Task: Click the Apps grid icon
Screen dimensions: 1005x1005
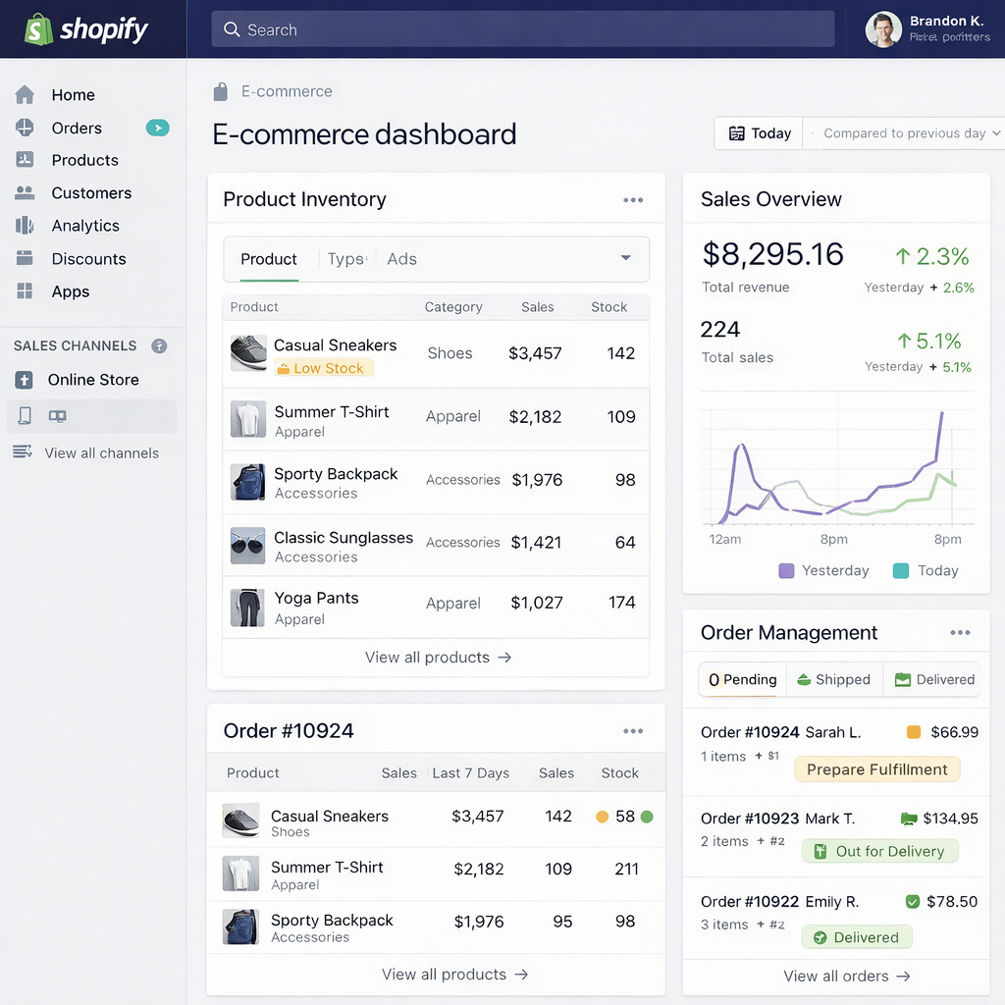Action: pos(25,291)
